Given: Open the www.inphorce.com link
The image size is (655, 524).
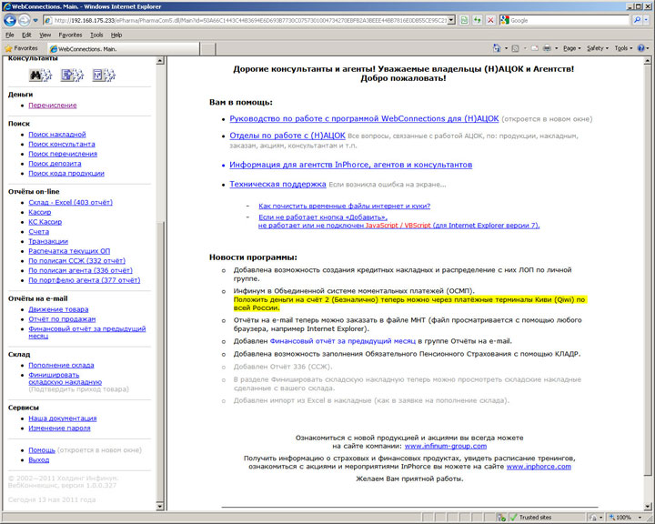Looking at the screenshot, I should point(539,467).
